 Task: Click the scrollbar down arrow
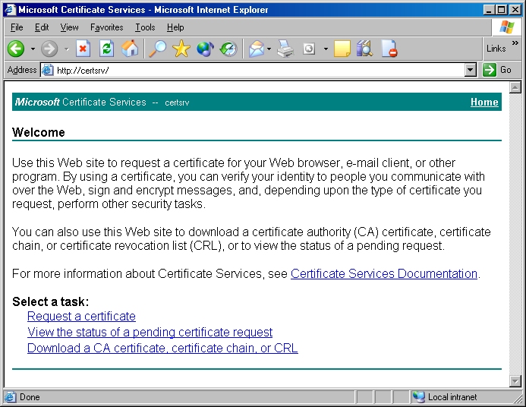pos(515,381)
